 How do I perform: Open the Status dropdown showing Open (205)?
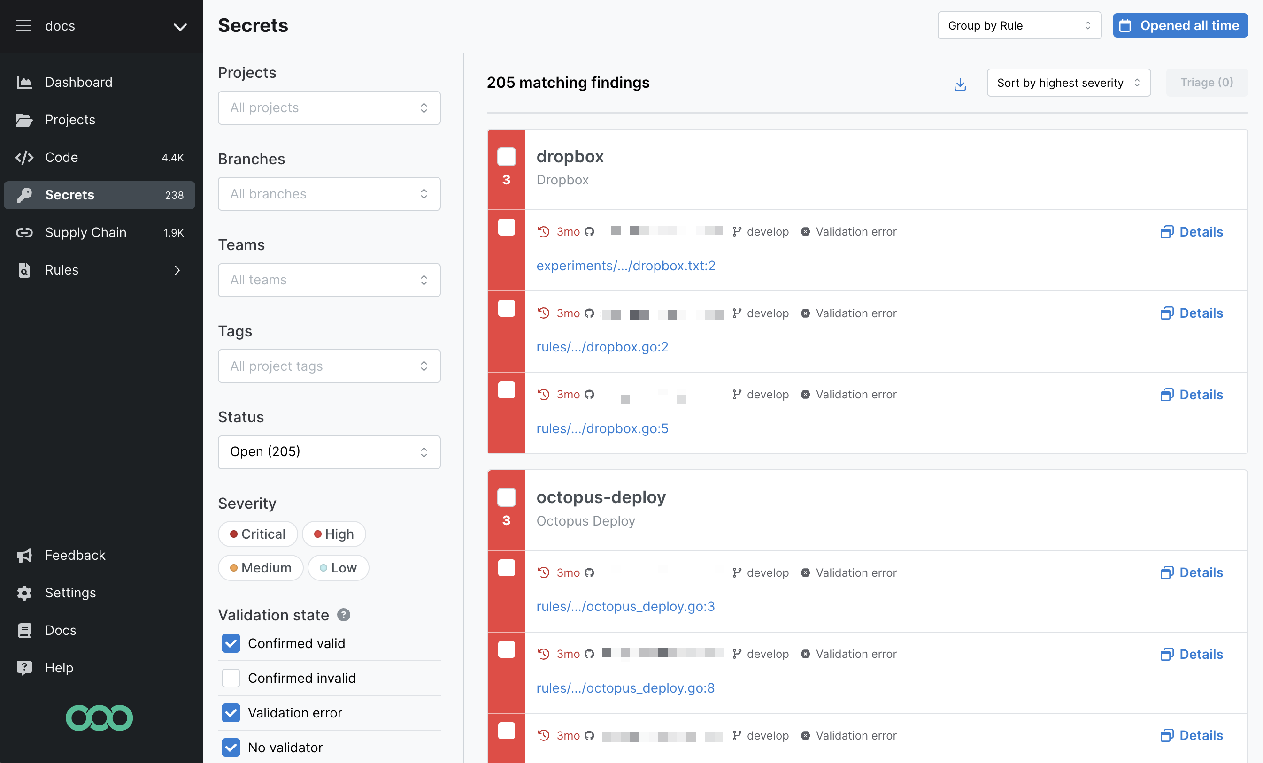tap(329, 452)
